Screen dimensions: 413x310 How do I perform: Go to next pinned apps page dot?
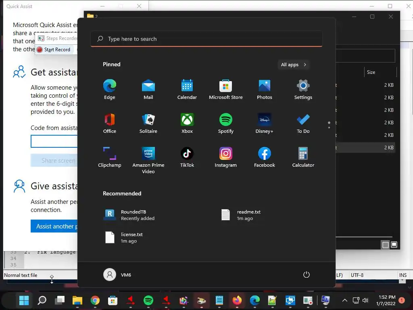coord(329,128)
